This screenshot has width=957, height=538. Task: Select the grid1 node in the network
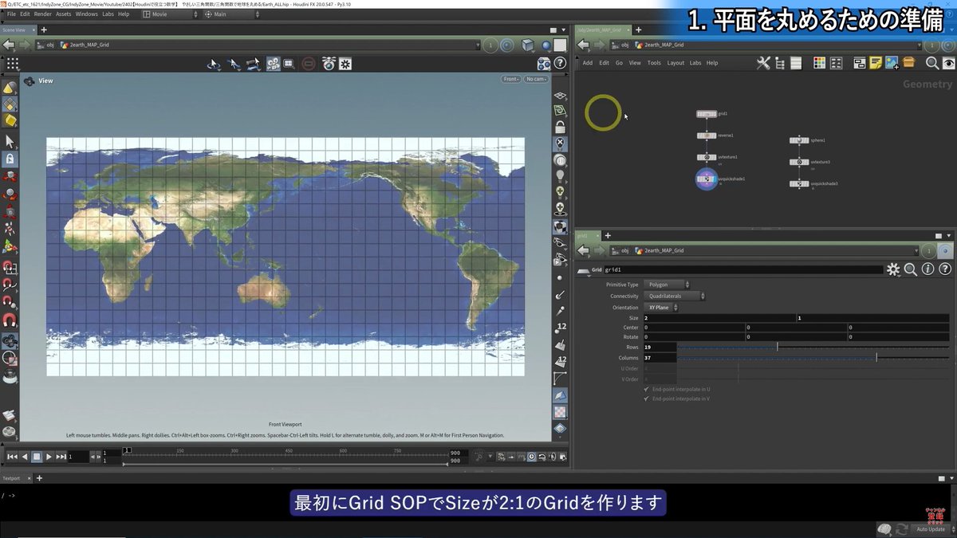tap(707, 114)
